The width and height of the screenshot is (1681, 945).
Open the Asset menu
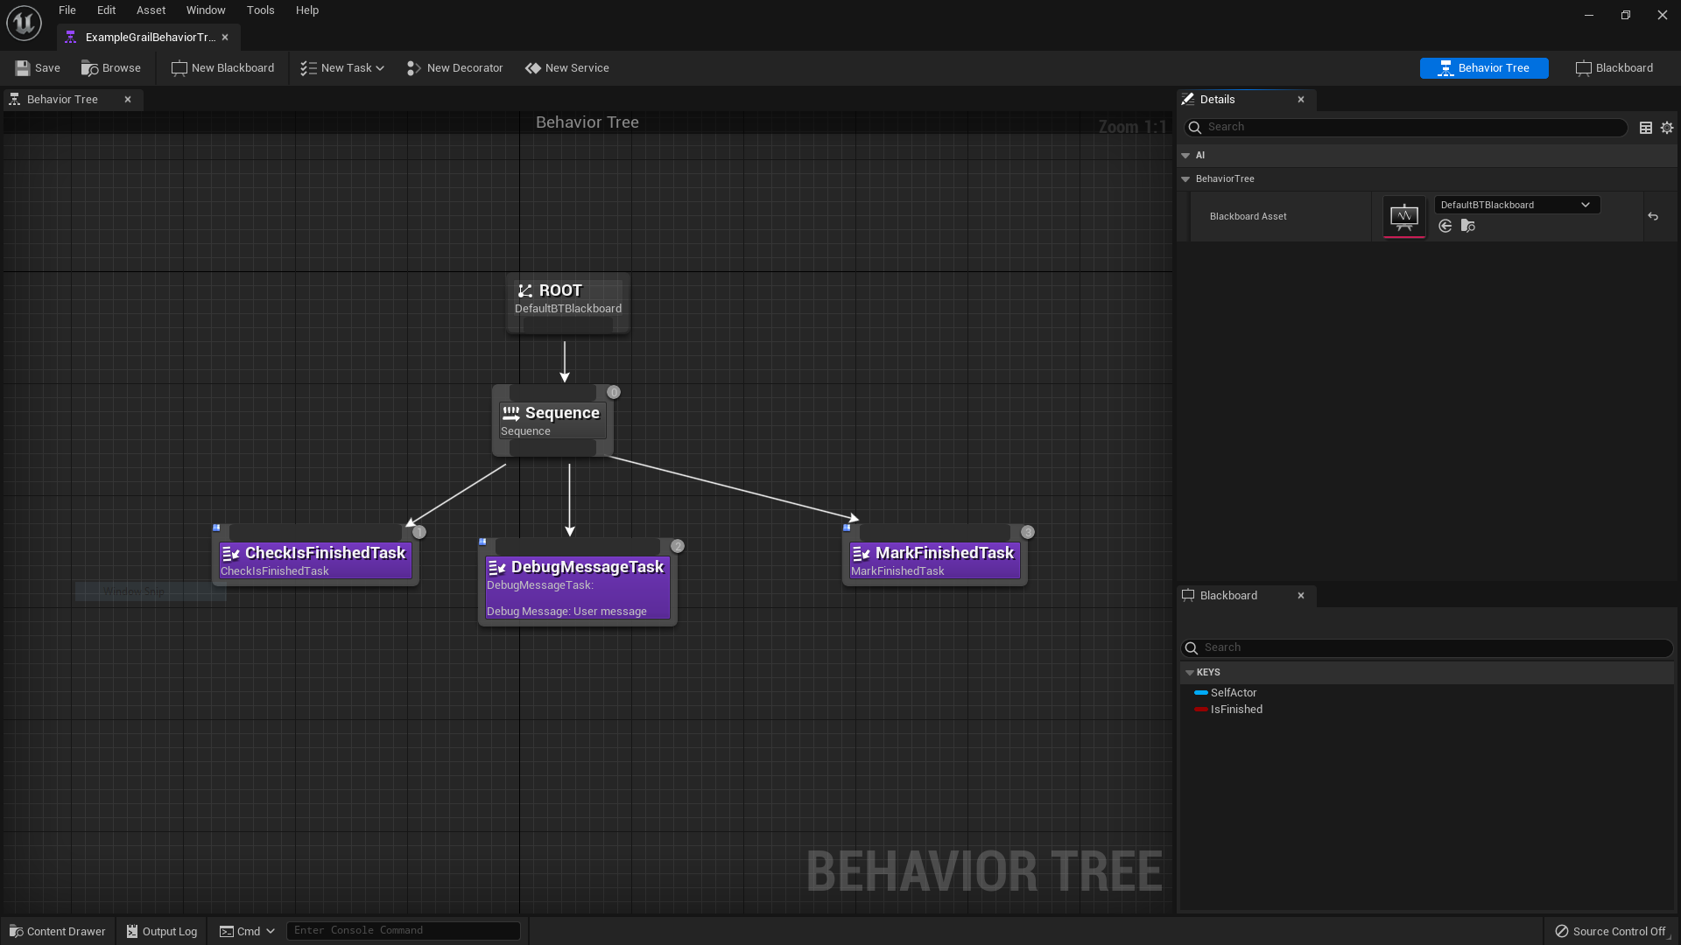point(151,10)
